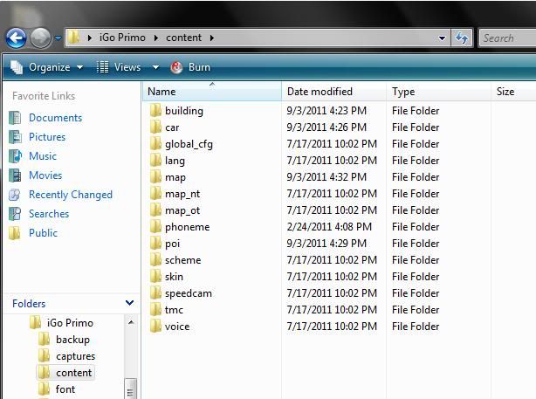Click the Back navigation arrow button
This screenshot has height=399, width=536.
pos(16,38)
